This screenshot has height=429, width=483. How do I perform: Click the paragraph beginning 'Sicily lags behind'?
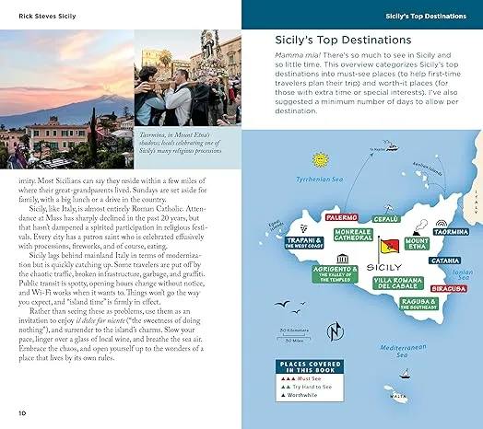pyautogui.click(x=112, y=279)
